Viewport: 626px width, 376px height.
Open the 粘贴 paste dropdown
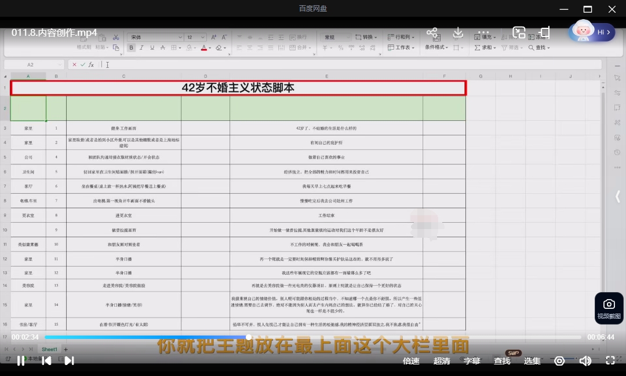point(102,47)
